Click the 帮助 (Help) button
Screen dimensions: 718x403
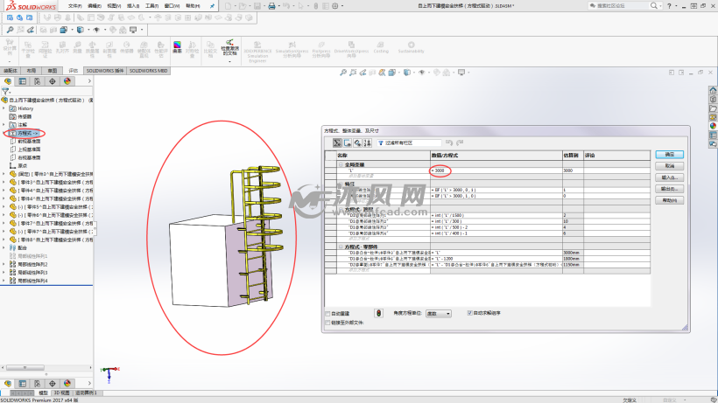pyautogui.click(x=670, y=200)
